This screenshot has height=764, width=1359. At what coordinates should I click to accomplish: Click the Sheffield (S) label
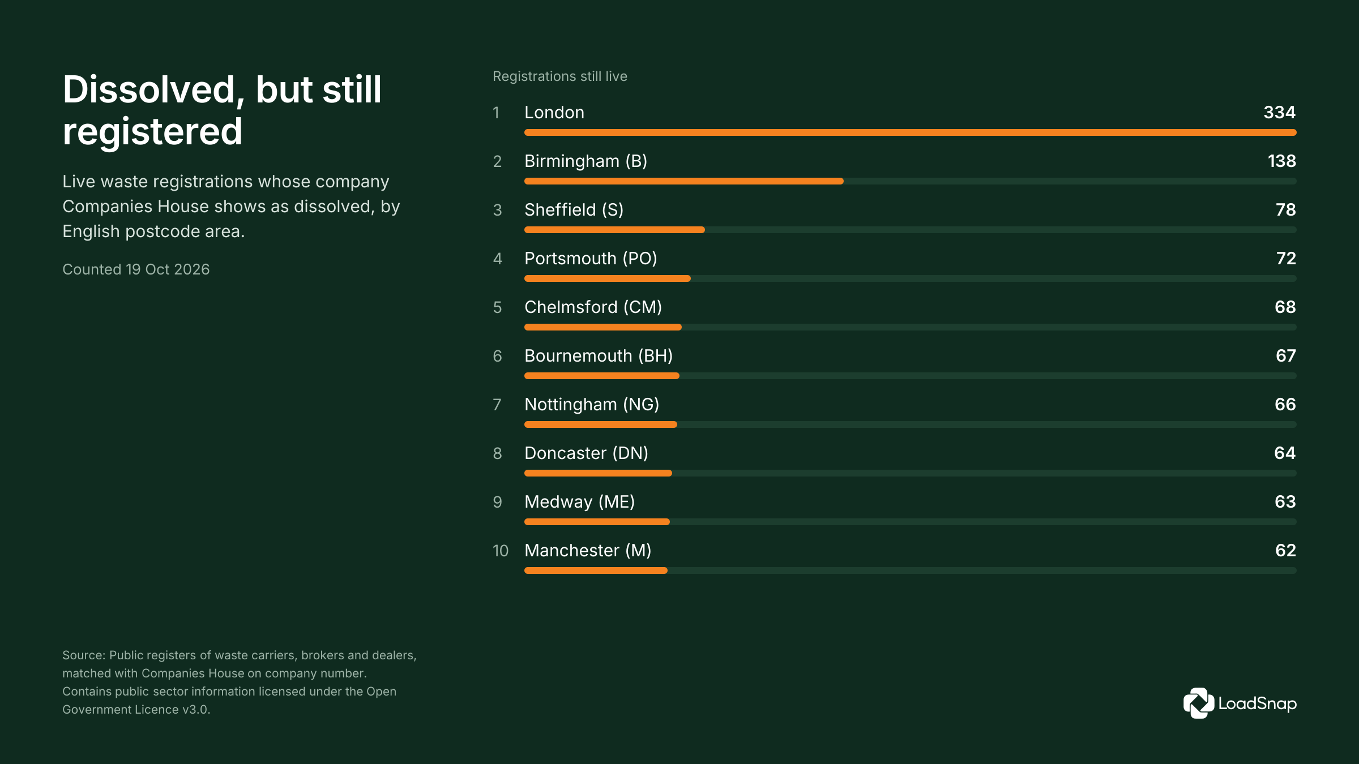click(574, 210)
